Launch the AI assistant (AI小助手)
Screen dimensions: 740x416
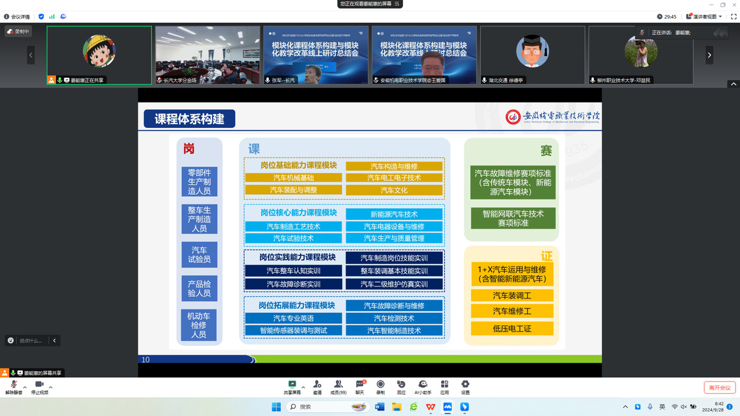point(423,387)
